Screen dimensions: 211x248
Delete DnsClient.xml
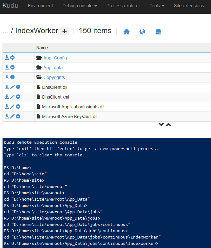(18, 97)
